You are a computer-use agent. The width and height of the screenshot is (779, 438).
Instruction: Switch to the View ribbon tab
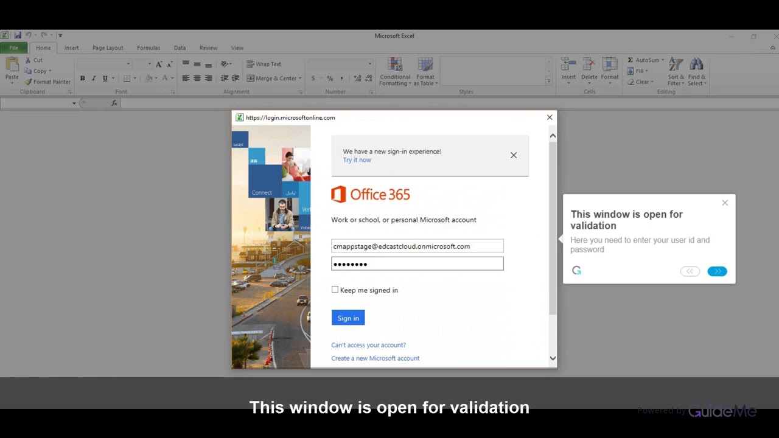point(237,47)
